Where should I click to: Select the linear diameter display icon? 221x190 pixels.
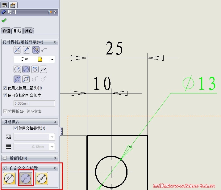(x=35, y=69)
